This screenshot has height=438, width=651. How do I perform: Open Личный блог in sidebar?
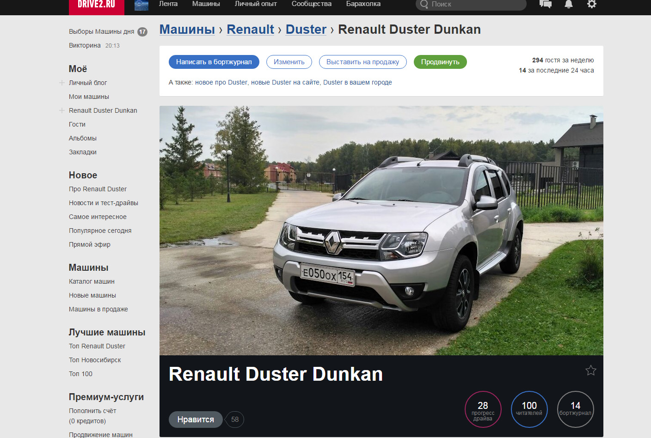88,83
